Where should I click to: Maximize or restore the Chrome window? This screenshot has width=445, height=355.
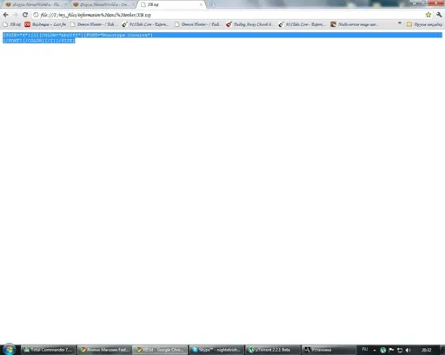coord(423,3)
